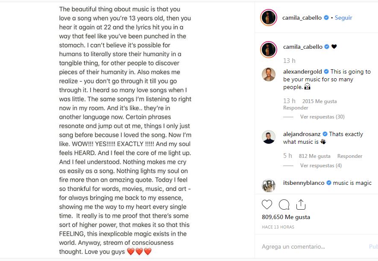
Task: Click alexandergold's profile picture
Action: 269,75
